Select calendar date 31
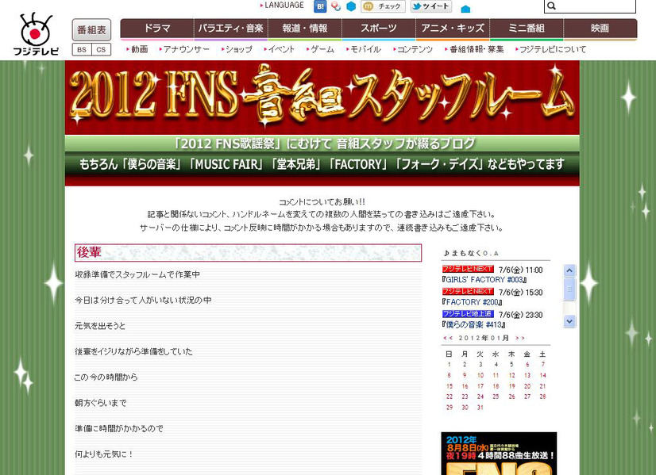This screenshot has width=656, height=475. coord(480,408)
